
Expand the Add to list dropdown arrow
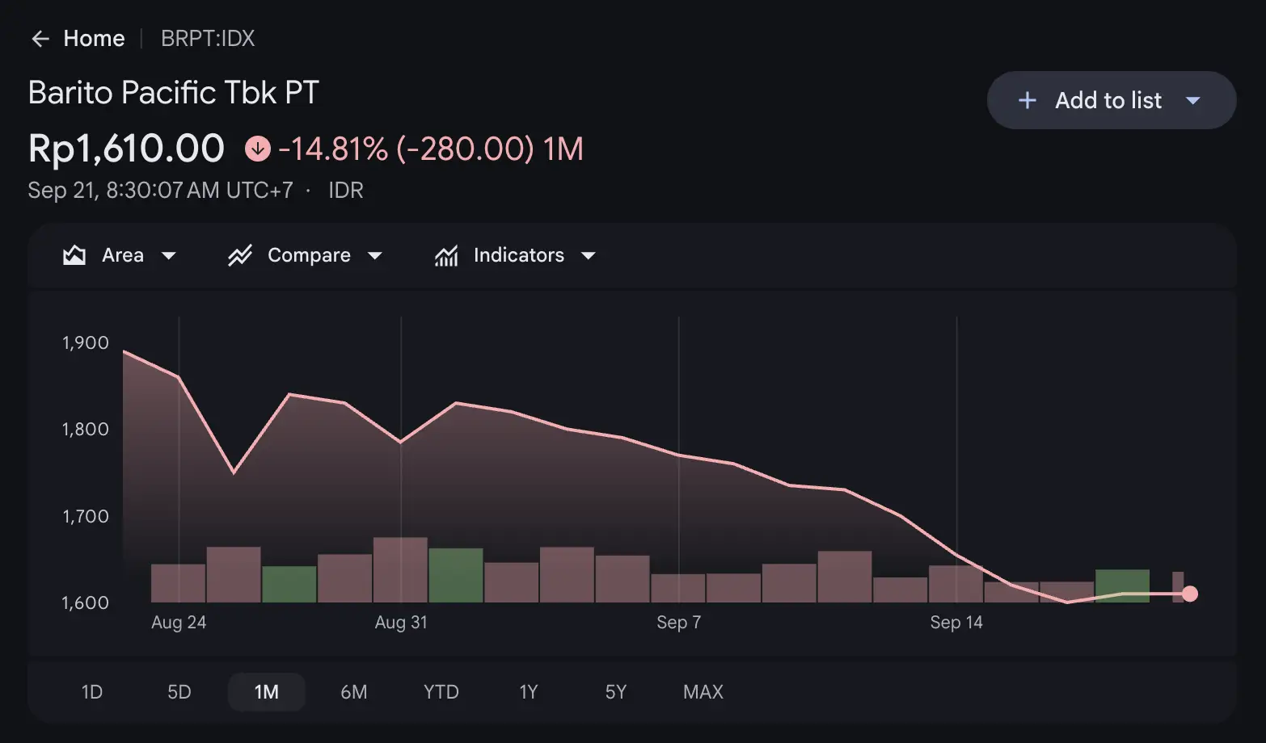1192,101
